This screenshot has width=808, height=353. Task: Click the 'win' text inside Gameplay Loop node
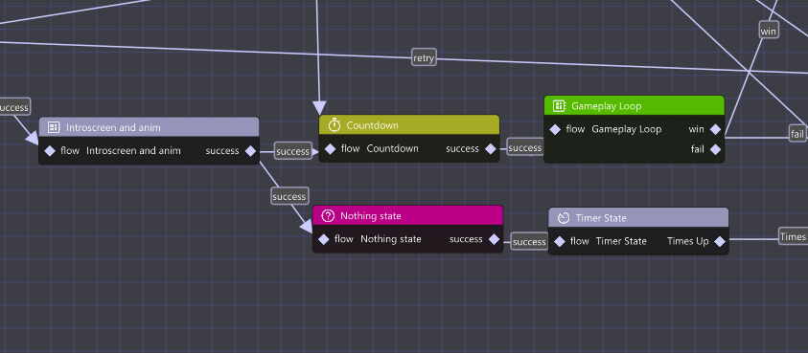pos(696,129)
